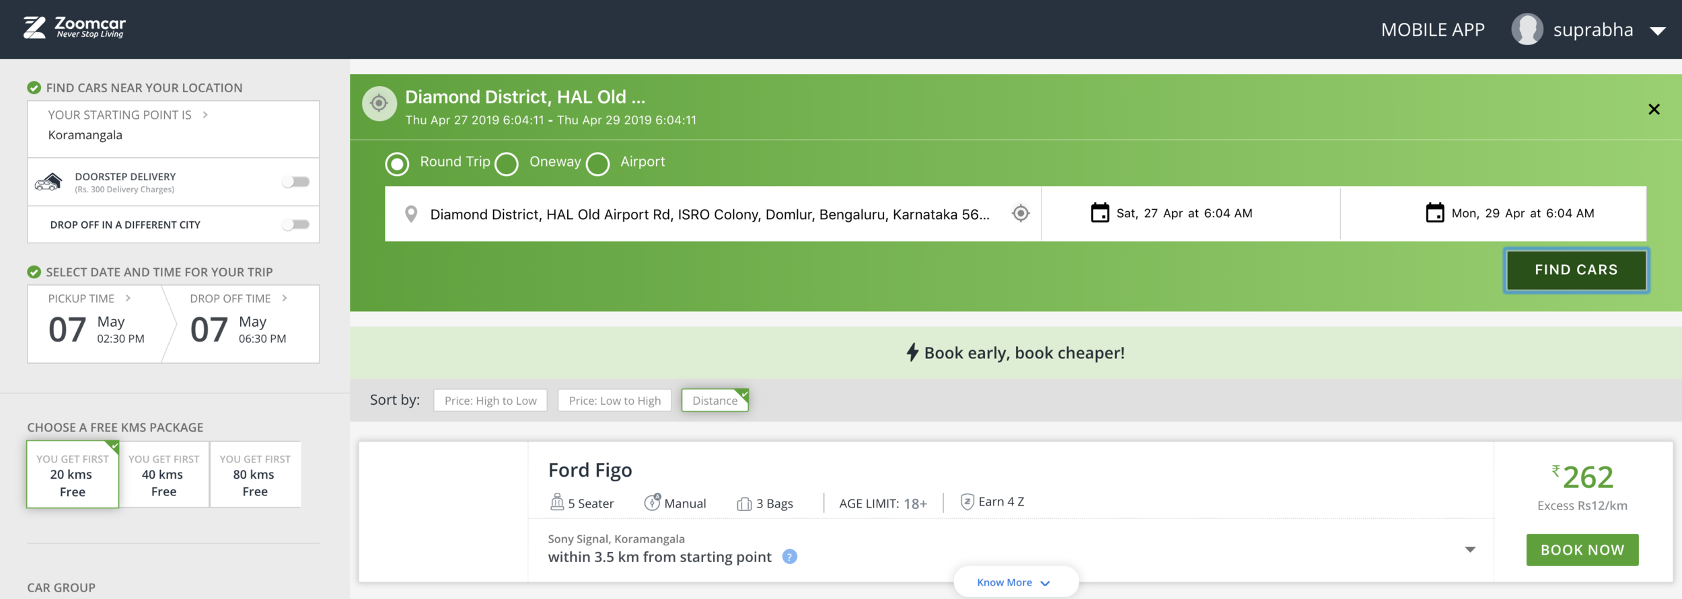
Task: Choose the 20 kms Free package
Action: coord(73,475)
